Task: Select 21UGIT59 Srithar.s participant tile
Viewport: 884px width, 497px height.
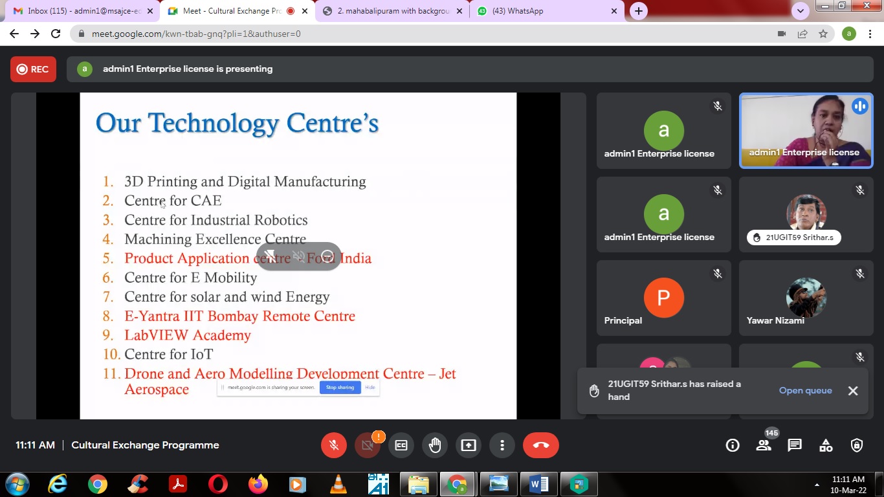Action: click(x=806, y=214)
